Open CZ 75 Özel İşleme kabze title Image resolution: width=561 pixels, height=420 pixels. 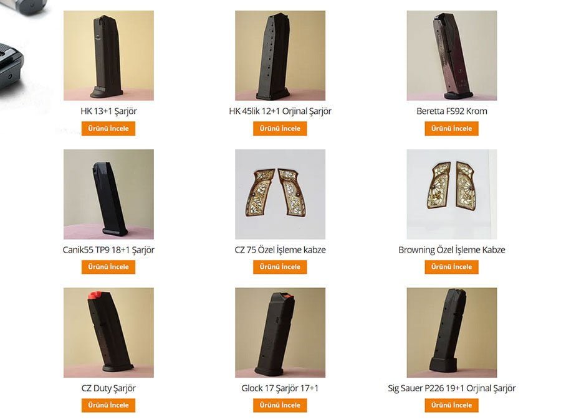280,250
